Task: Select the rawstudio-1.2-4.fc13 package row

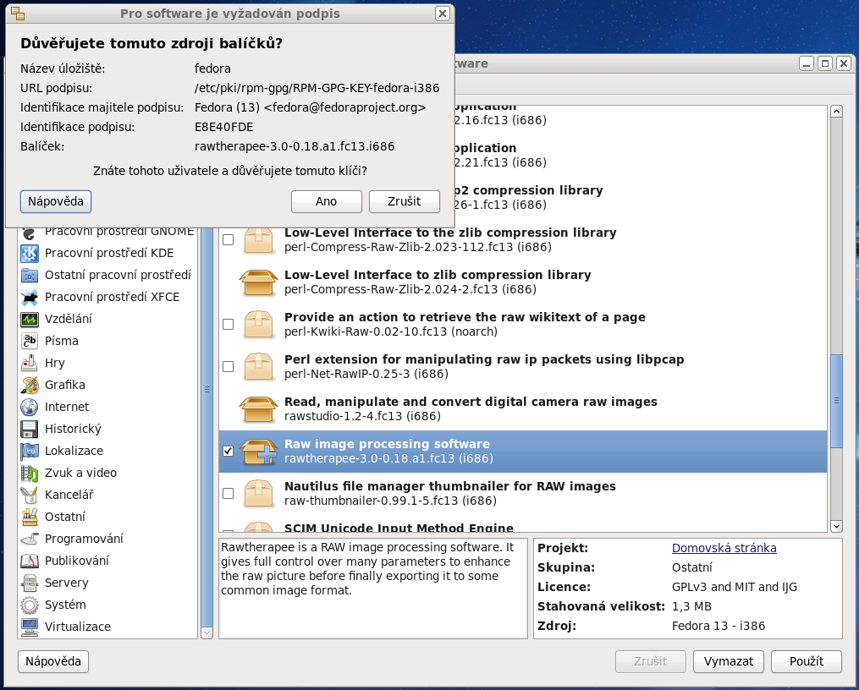Action: [523, 409]
